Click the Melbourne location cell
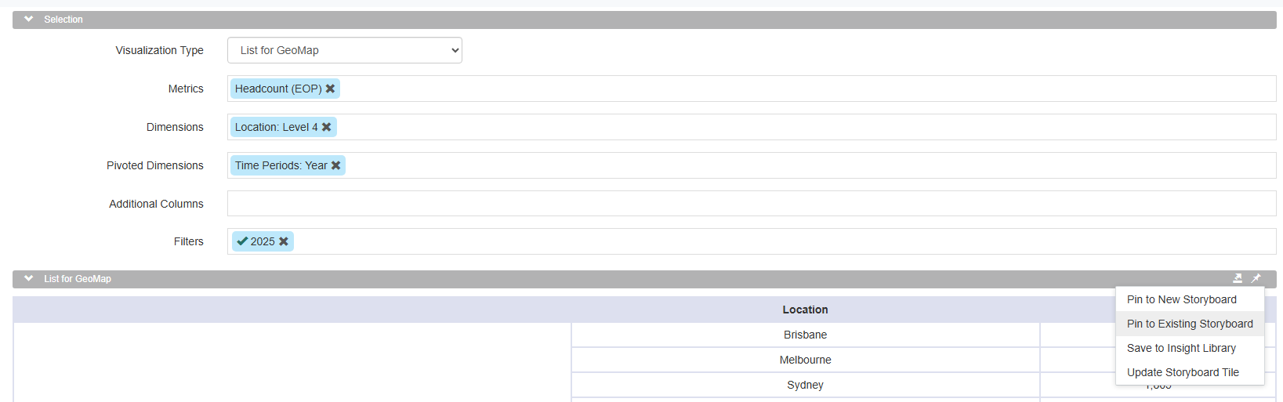1283x402 pixels. coord(805,360)
